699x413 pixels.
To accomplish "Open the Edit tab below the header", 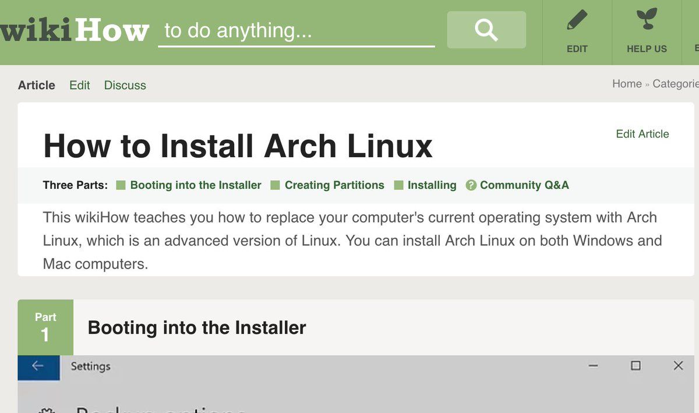I will click(x=80, y=85).
